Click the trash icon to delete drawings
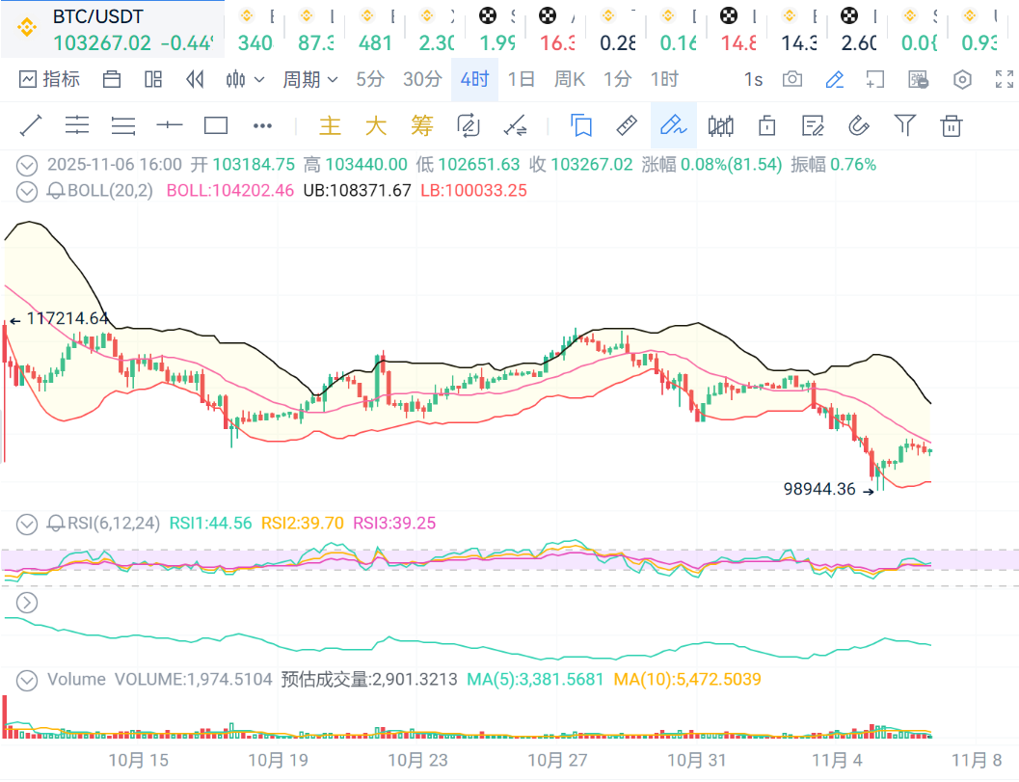 pyautogui.click(x=952, y=125)
